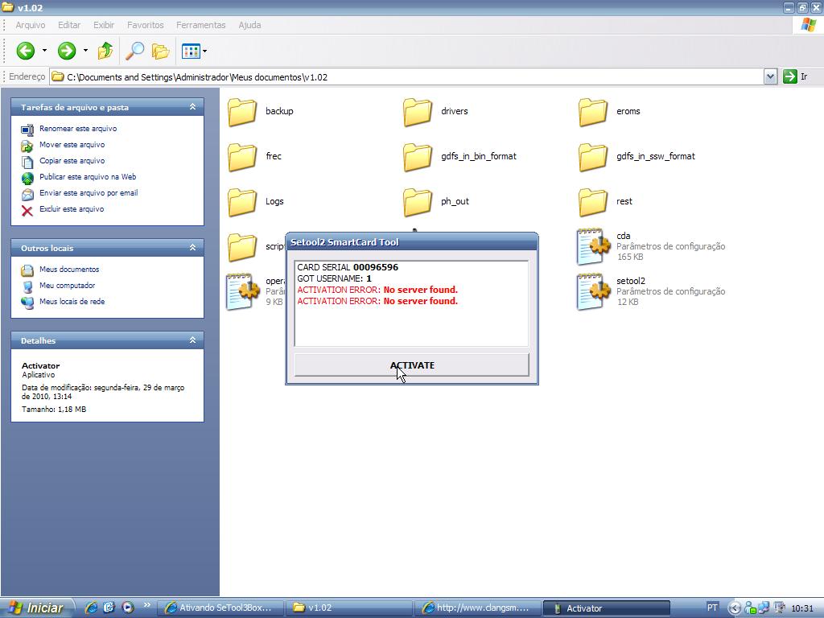Viewport: 824px width, 618px height.
Task: Open the Favoritos menu
Action: tap(146, 25)
